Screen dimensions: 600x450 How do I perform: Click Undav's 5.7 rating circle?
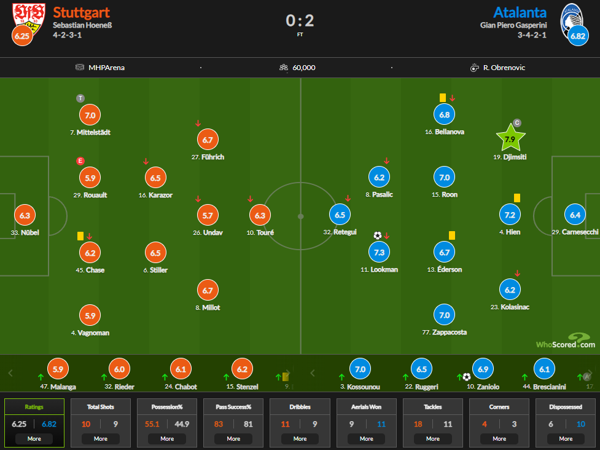pos(208,215)
